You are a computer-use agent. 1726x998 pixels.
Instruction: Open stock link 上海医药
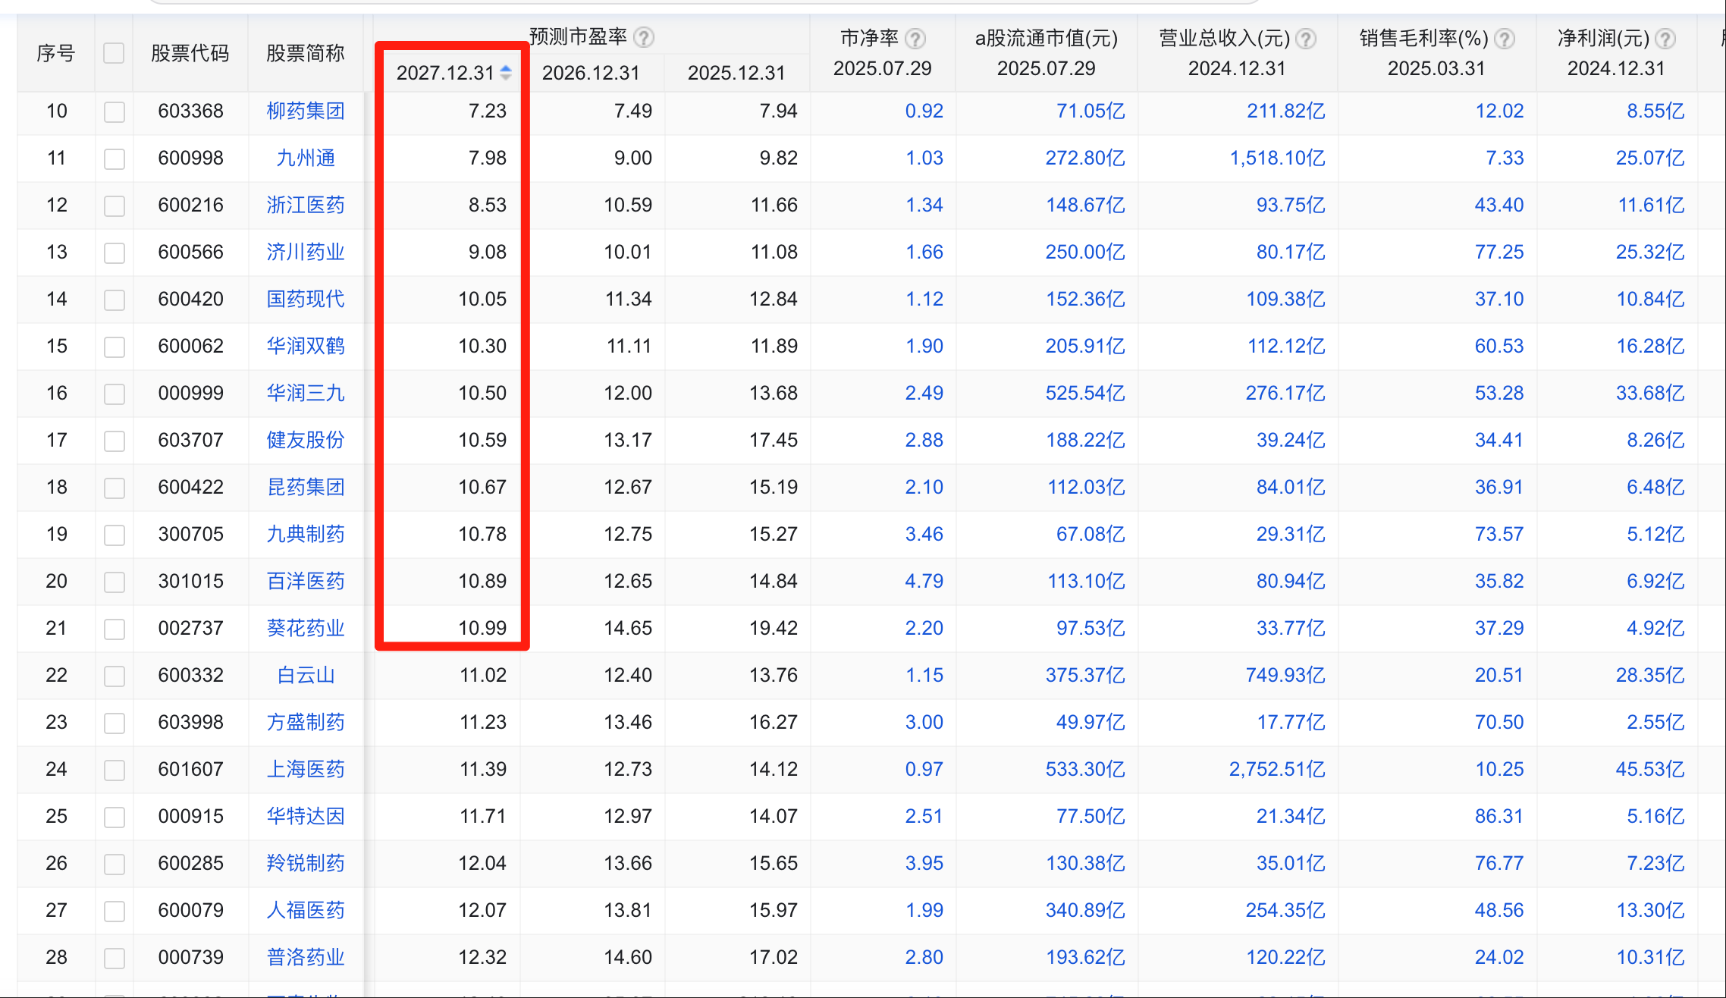(306, 769)
